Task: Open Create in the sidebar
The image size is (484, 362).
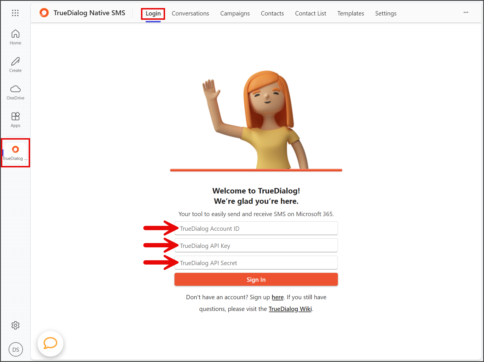Action: tap(15, 65)
